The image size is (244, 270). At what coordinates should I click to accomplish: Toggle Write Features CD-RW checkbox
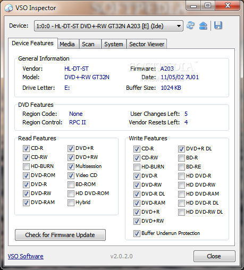coord(137,158)
